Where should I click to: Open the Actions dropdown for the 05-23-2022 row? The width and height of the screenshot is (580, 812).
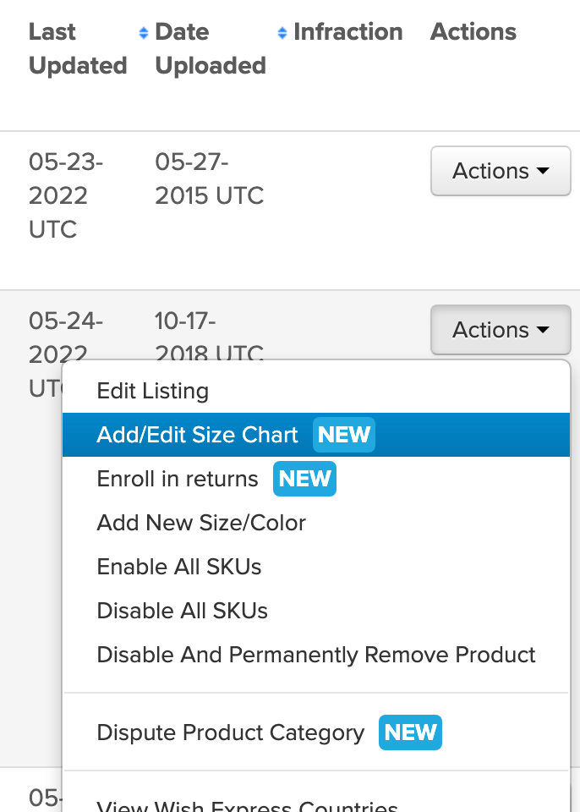tap(501, 171)
